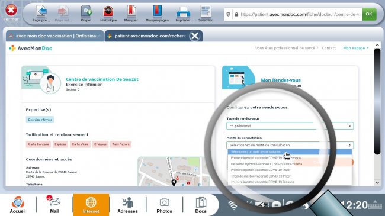Expand the Mon espace menu
The image size is (385, 216).
click(356, 48)
